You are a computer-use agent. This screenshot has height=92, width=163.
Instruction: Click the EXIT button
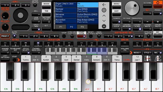pyautogui.click(x=116, y=14)
